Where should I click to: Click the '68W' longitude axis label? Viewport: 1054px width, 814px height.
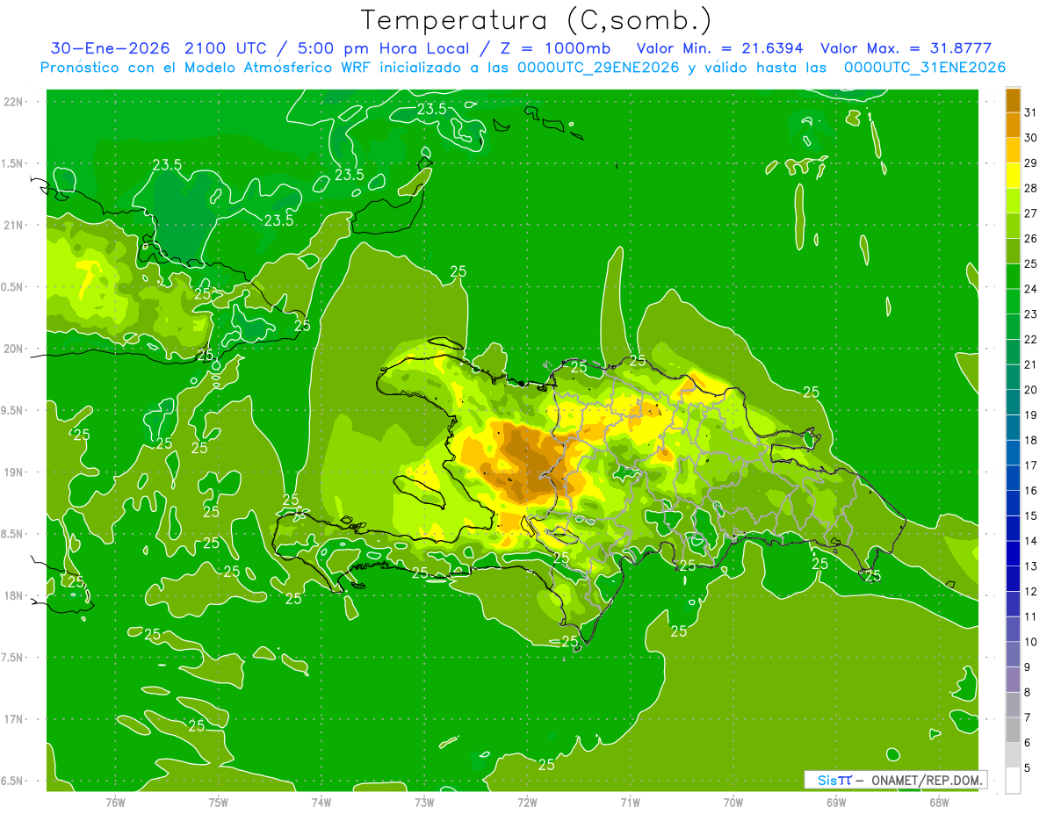click(939, 801)
